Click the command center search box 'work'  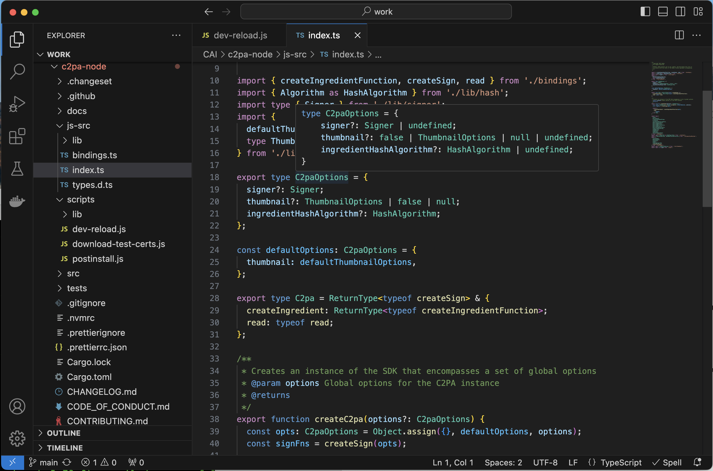click(x=376, y=12)
